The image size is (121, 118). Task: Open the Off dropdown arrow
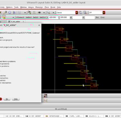(104, 13)
